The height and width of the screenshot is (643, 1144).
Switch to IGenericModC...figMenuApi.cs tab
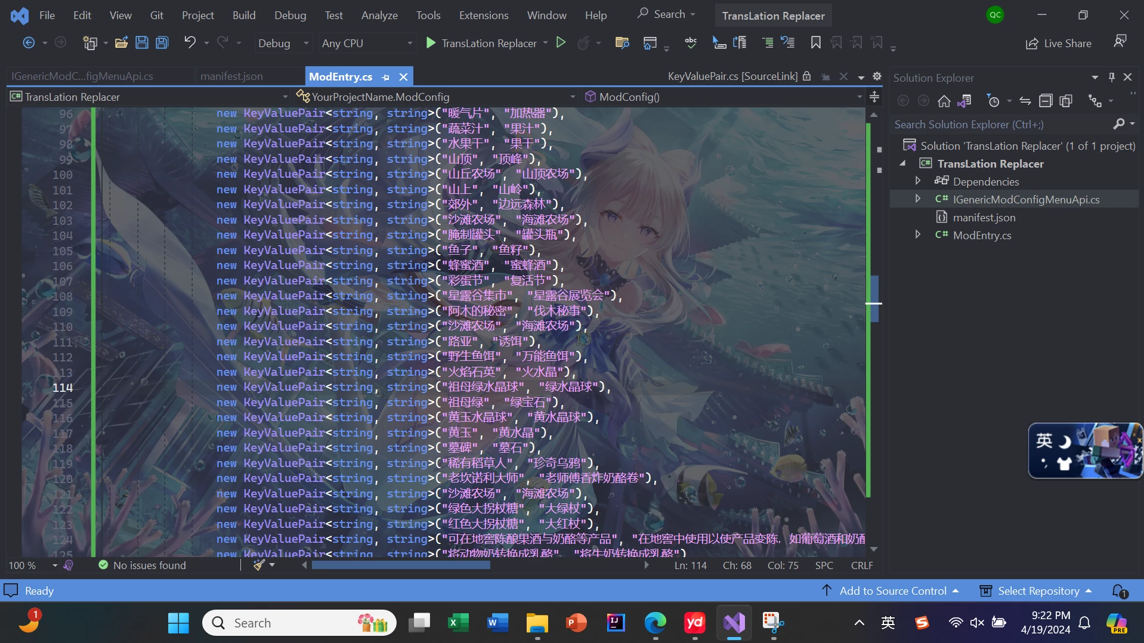pyautogui.click(x=82, y=76)
